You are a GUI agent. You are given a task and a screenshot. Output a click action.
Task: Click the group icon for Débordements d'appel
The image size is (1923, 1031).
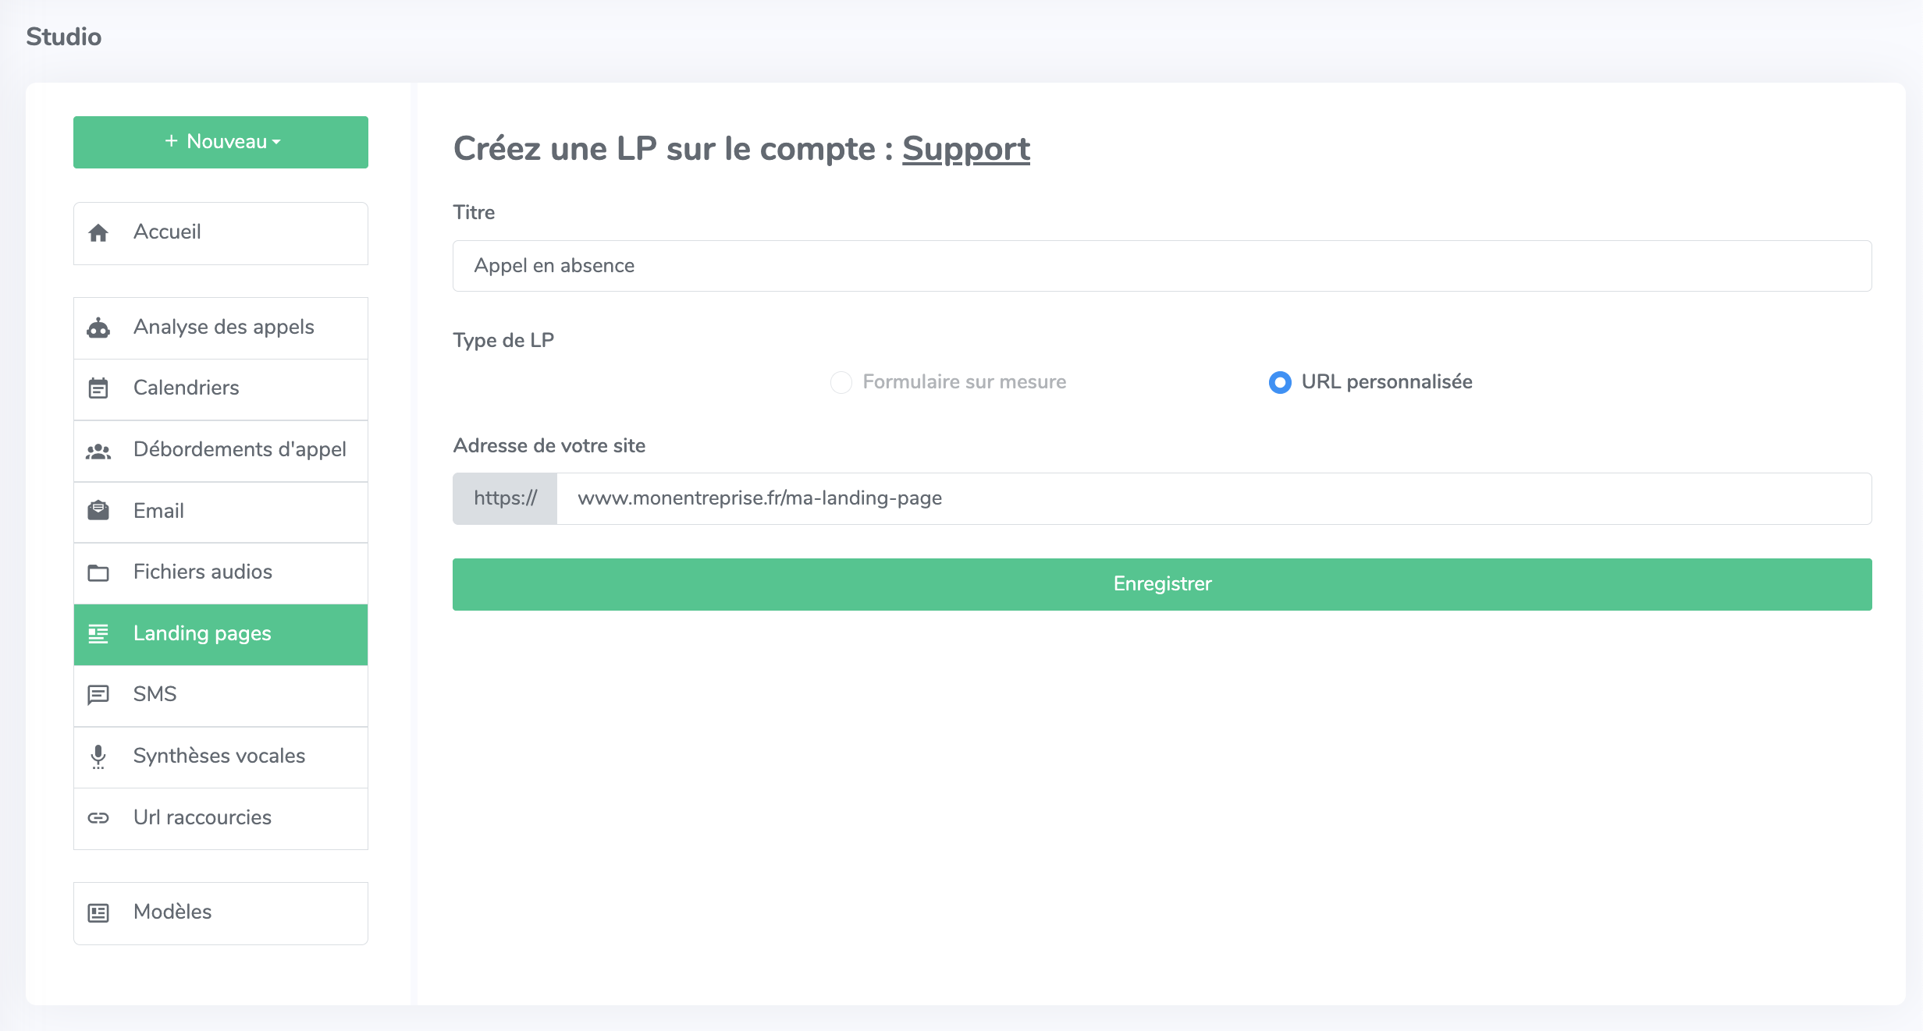click(x=98, y=451)
